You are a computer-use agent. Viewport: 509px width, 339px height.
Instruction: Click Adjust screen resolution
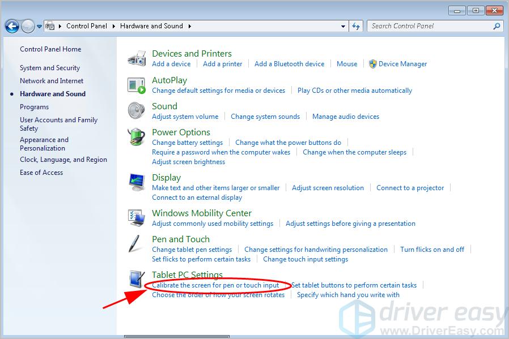click(x=328, y=188)
